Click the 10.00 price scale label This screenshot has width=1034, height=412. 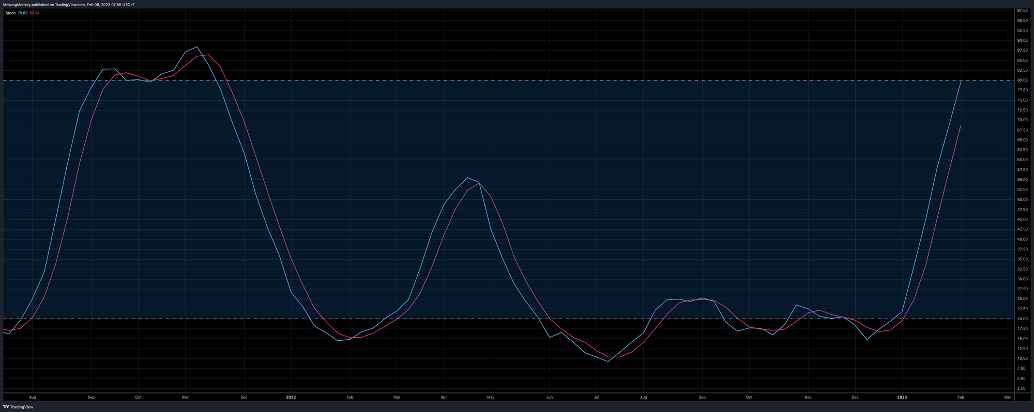tap(1022, 358)
